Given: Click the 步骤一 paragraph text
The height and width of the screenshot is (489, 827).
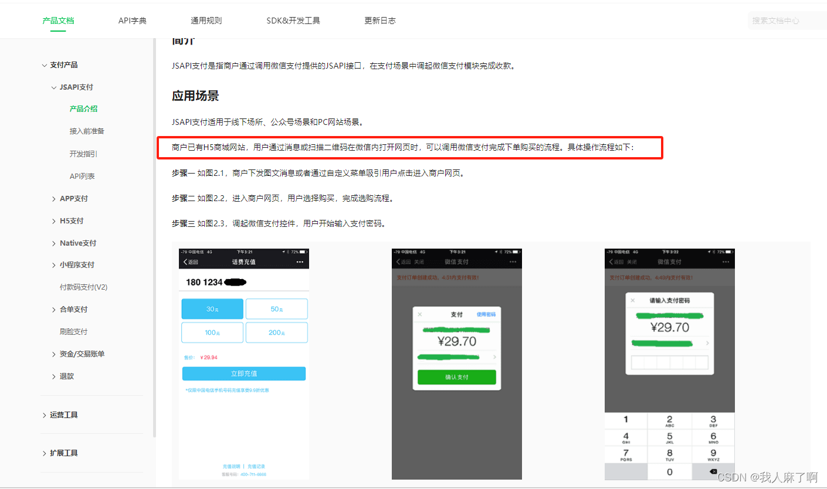Looking at the screenshot, I should 318,174.
